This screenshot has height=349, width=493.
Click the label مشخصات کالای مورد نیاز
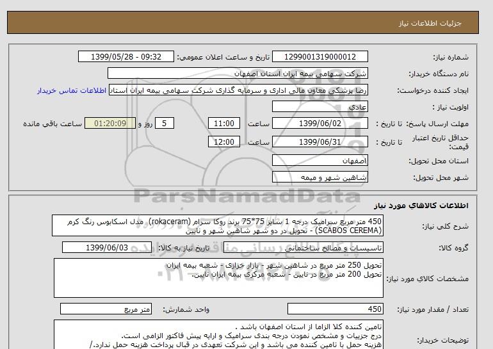click(428, 279)
